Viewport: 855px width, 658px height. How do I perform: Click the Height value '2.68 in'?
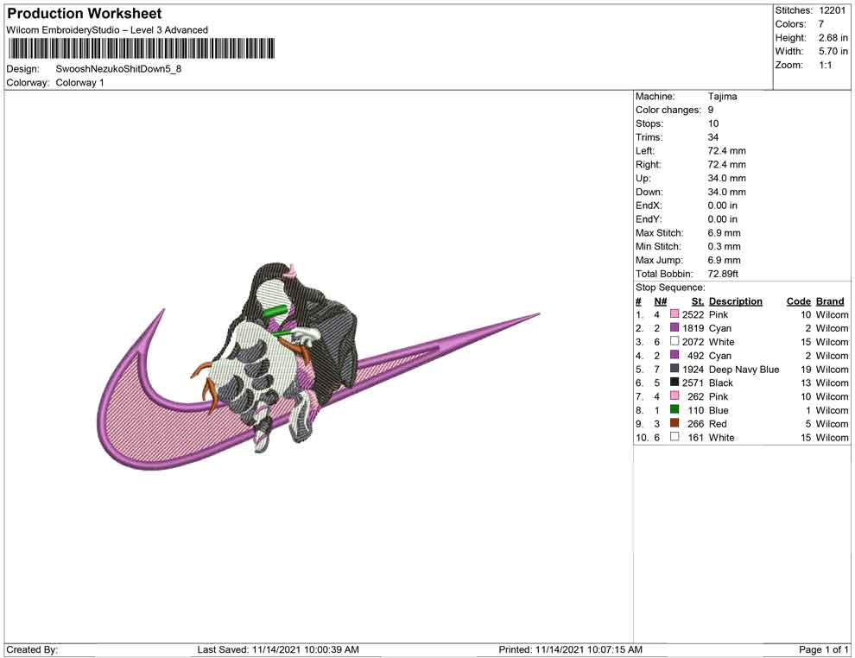(x=833, y=38)
